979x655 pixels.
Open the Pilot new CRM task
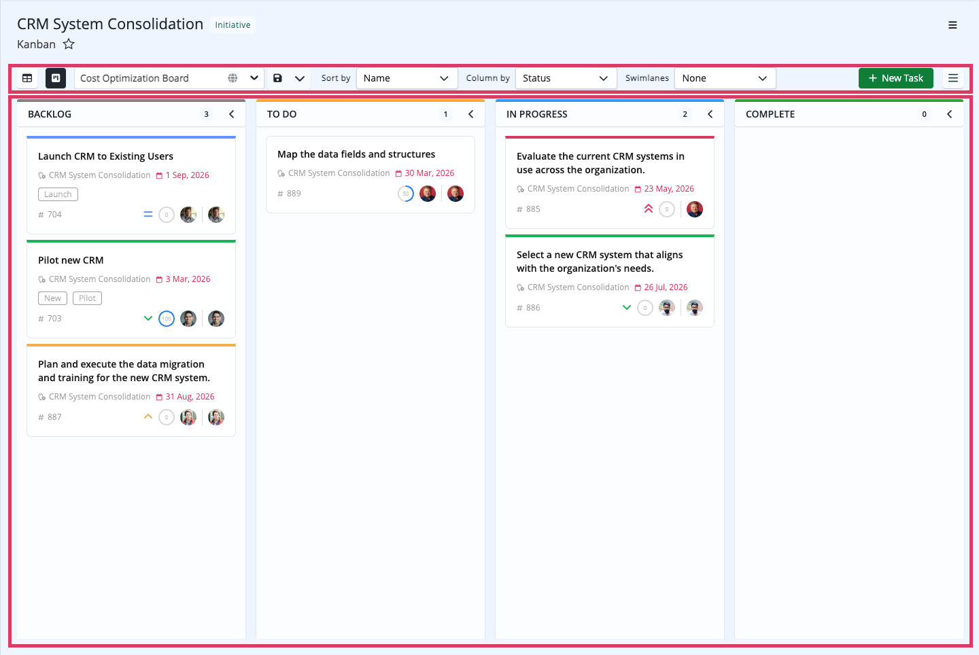pos(71,260)
